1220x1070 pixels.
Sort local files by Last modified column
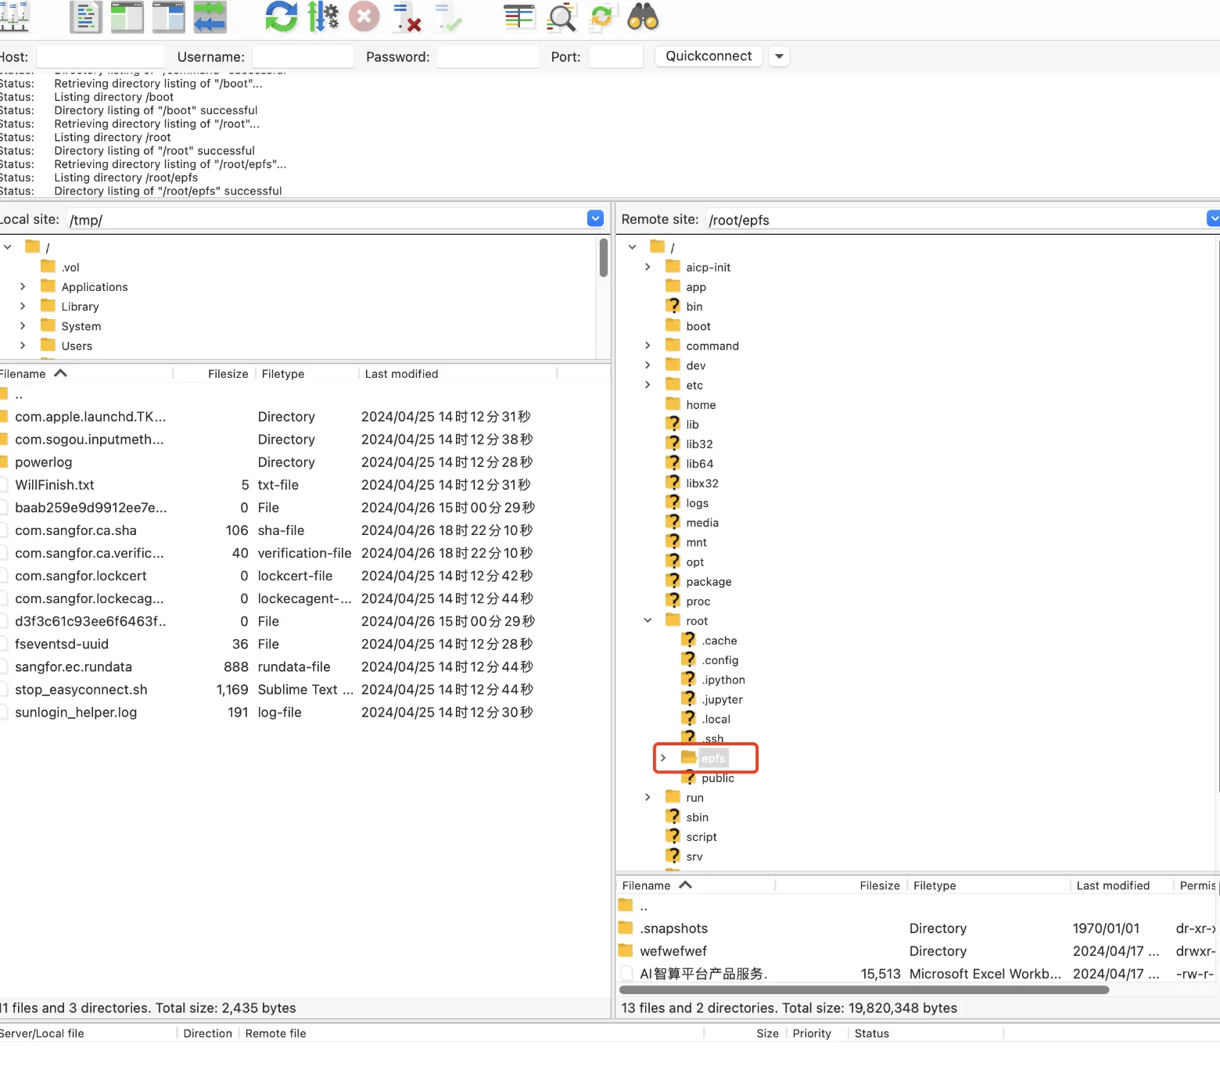click(401, 374)
